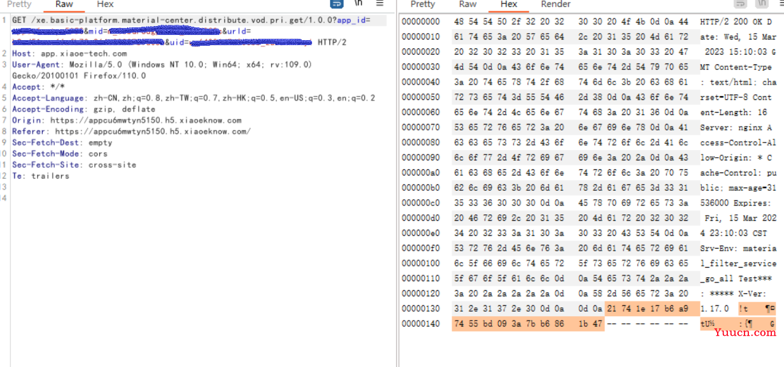Viewport: 784px width, 367px height.
Task: Click the Te: trailers header line
Action: (41, 176)
